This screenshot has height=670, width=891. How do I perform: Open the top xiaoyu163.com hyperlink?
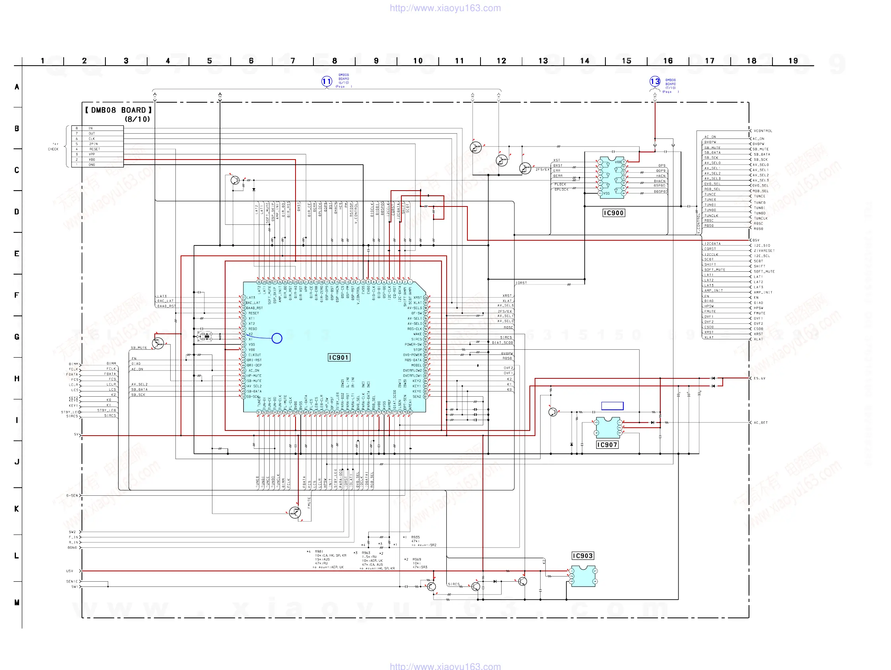[445, 8]
